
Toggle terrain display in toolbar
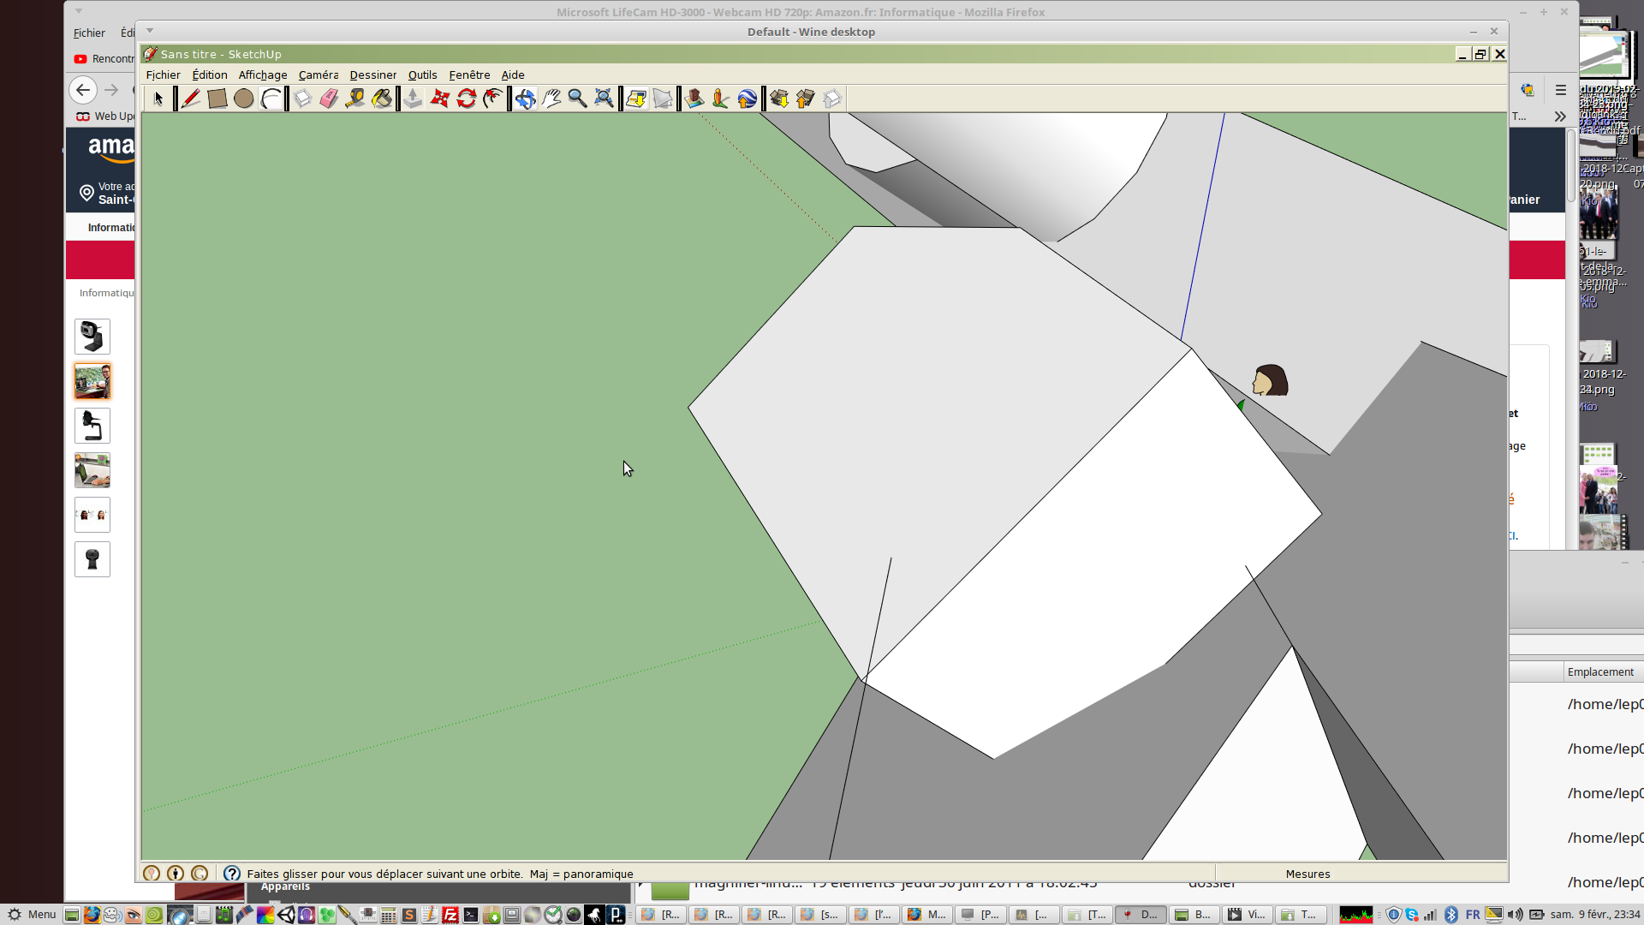662,99
